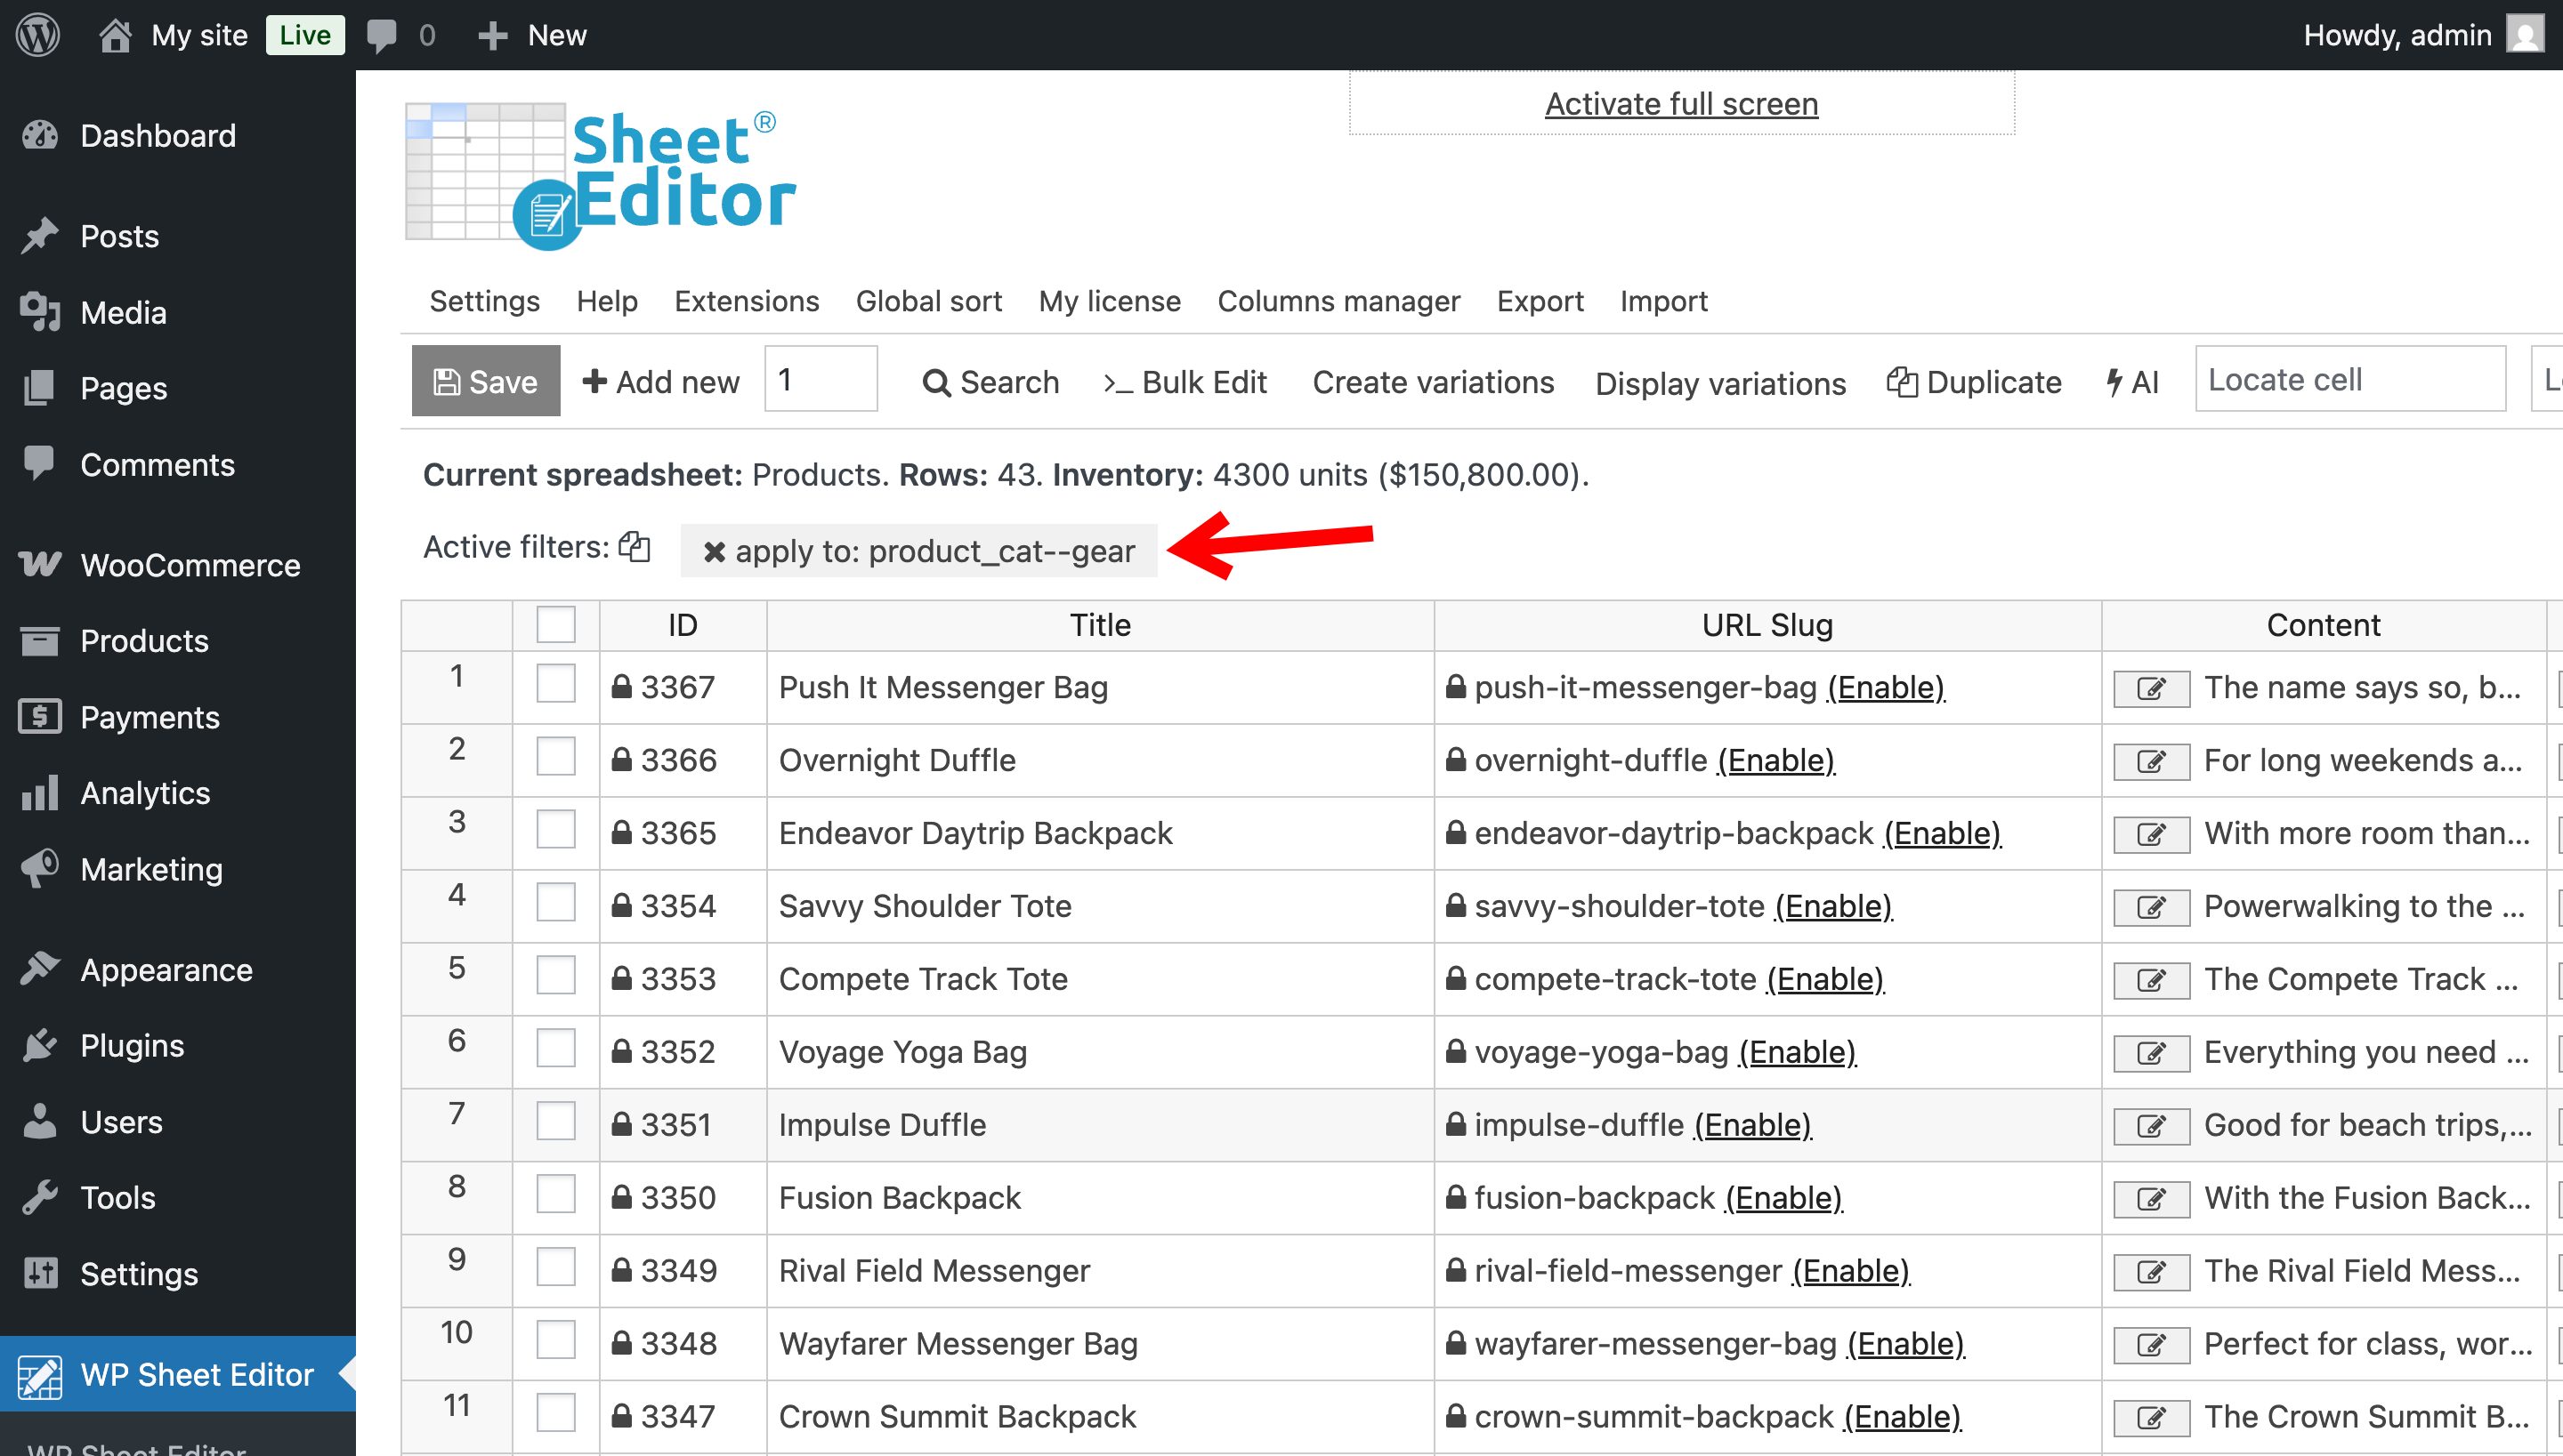Open content editor icon for Impulse Duffle row
The height and width of the screenshot is (1456, 2563).
pos(2151,1127)
